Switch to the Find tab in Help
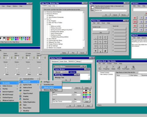This screenshot has height=117, width=147. coord(54,6)
